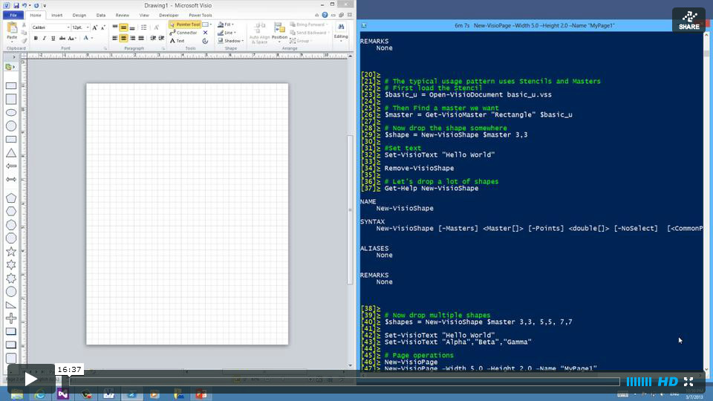
Task: Toggle bold text formatting
Action: point(35,38)
